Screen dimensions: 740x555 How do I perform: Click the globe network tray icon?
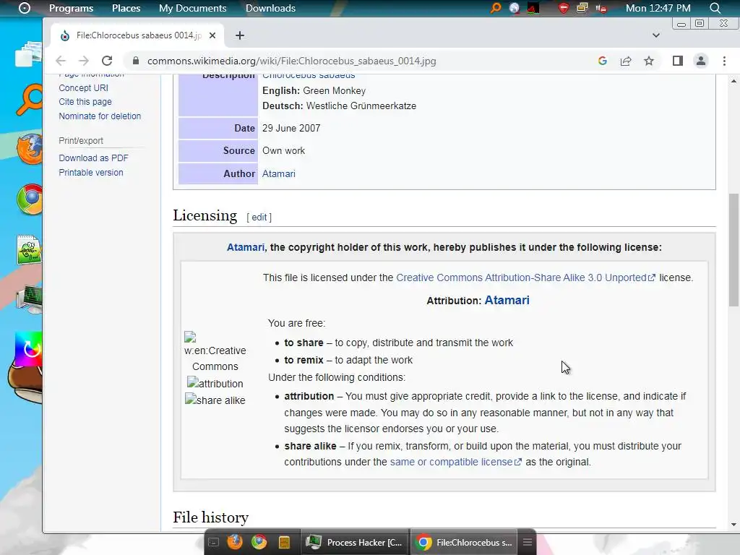tap(515, 8)
